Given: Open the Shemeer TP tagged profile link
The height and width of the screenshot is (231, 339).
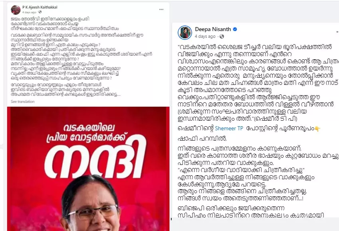Looking at the screenshot, I should pos(229,128).
